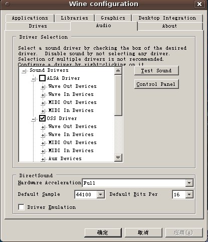
Task: Expand OSS Wave In Devices
Action: pos(43,135)
